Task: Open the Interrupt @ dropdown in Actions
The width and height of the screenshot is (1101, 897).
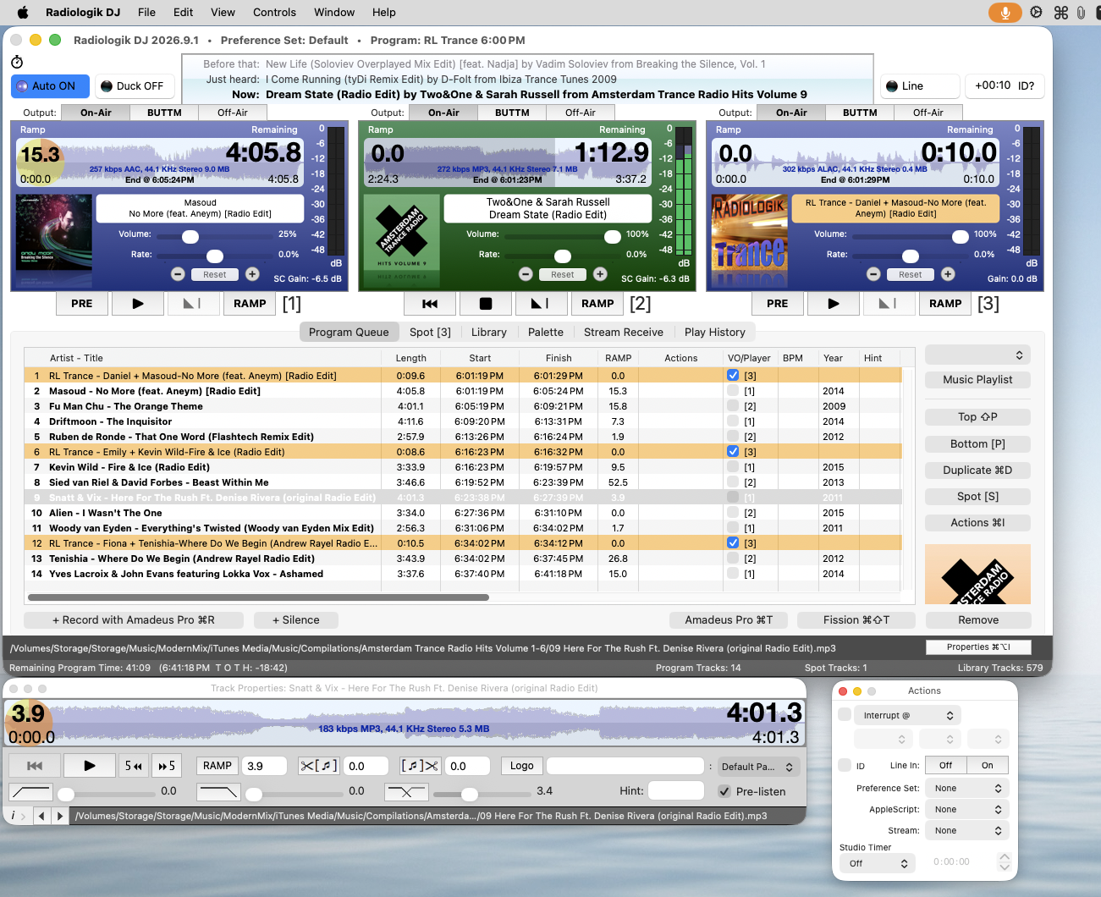Action: tap(907, 716)
